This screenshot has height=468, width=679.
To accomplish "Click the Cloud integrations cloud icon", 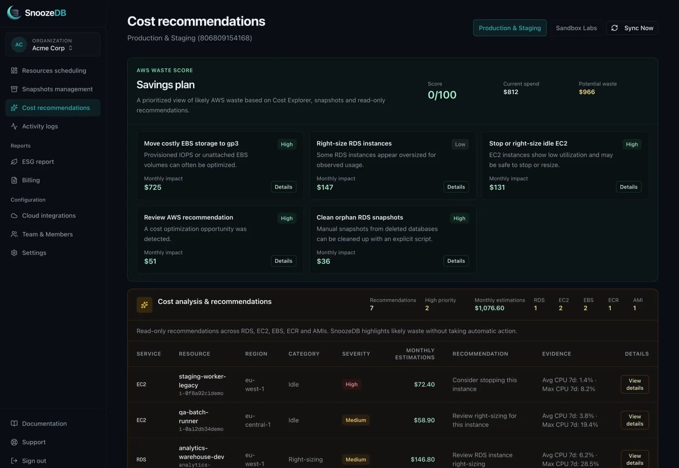I will tap(14, 215).
